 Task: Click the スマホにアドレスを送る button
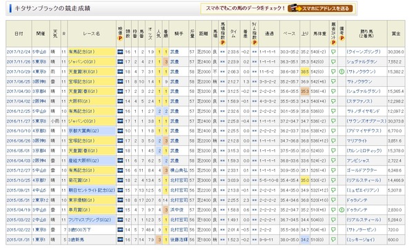coord(320,8)
